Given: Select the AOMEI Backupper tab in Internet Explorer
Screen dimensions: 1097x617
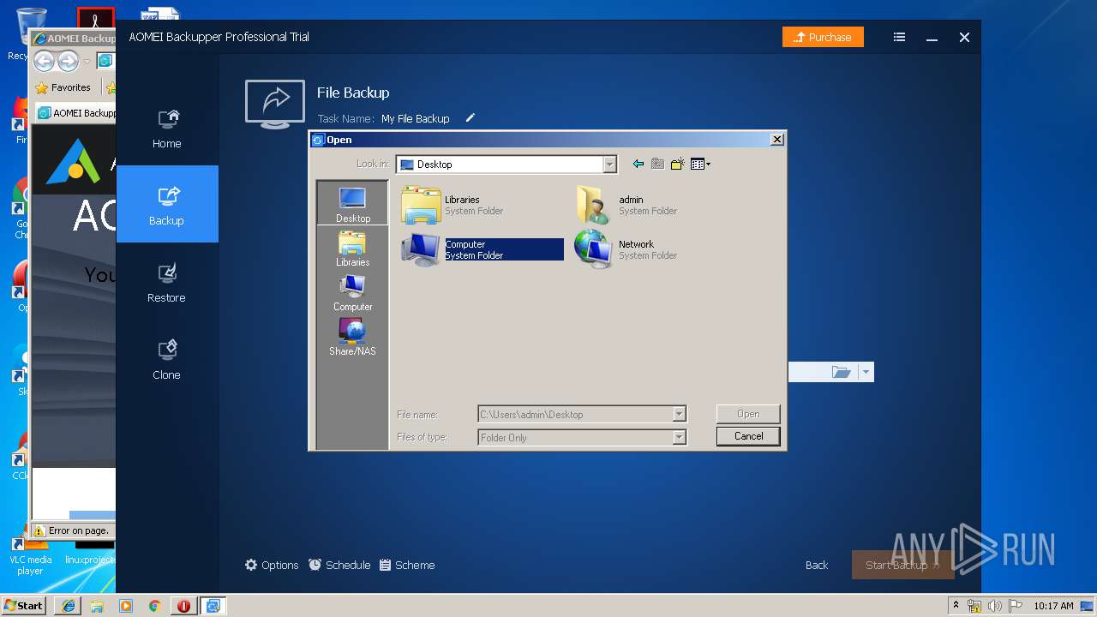Looking at the screenshot, I should [x=76, y=112].
